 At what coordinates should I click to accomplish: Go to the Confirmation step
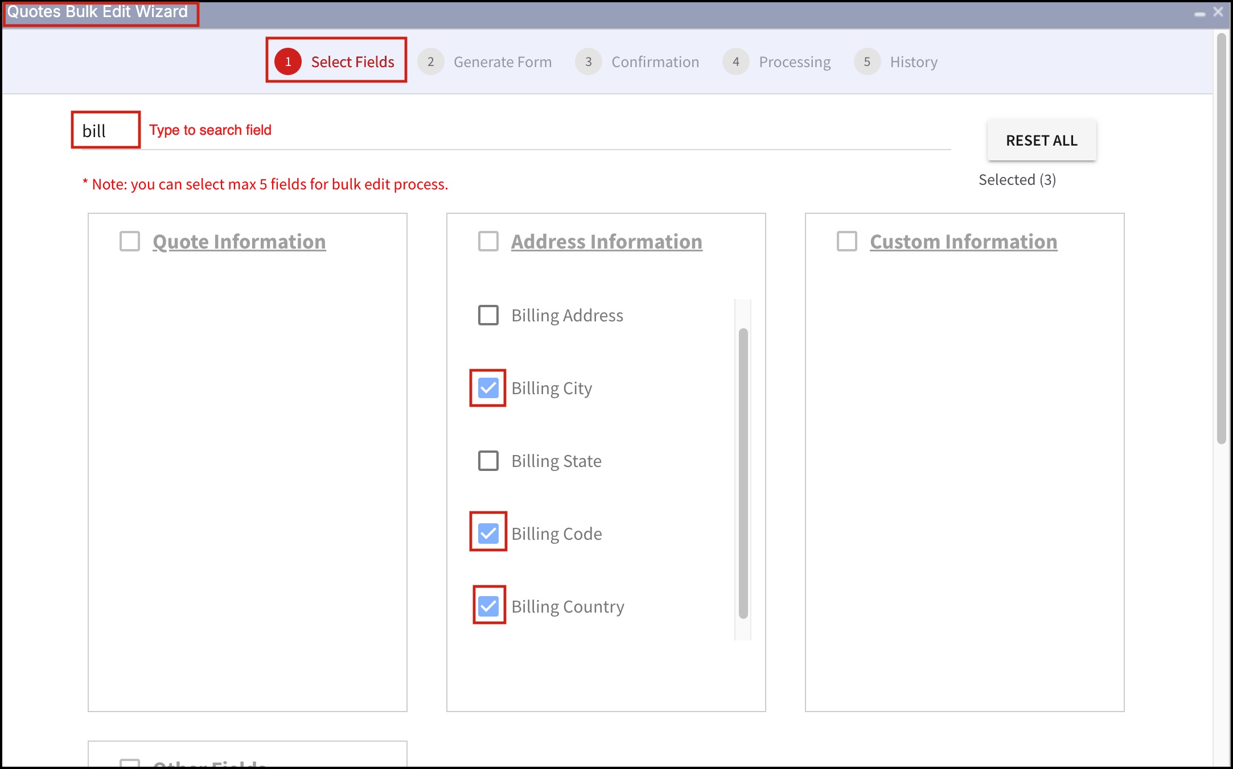pyautogui.click(x=655, y=61)
